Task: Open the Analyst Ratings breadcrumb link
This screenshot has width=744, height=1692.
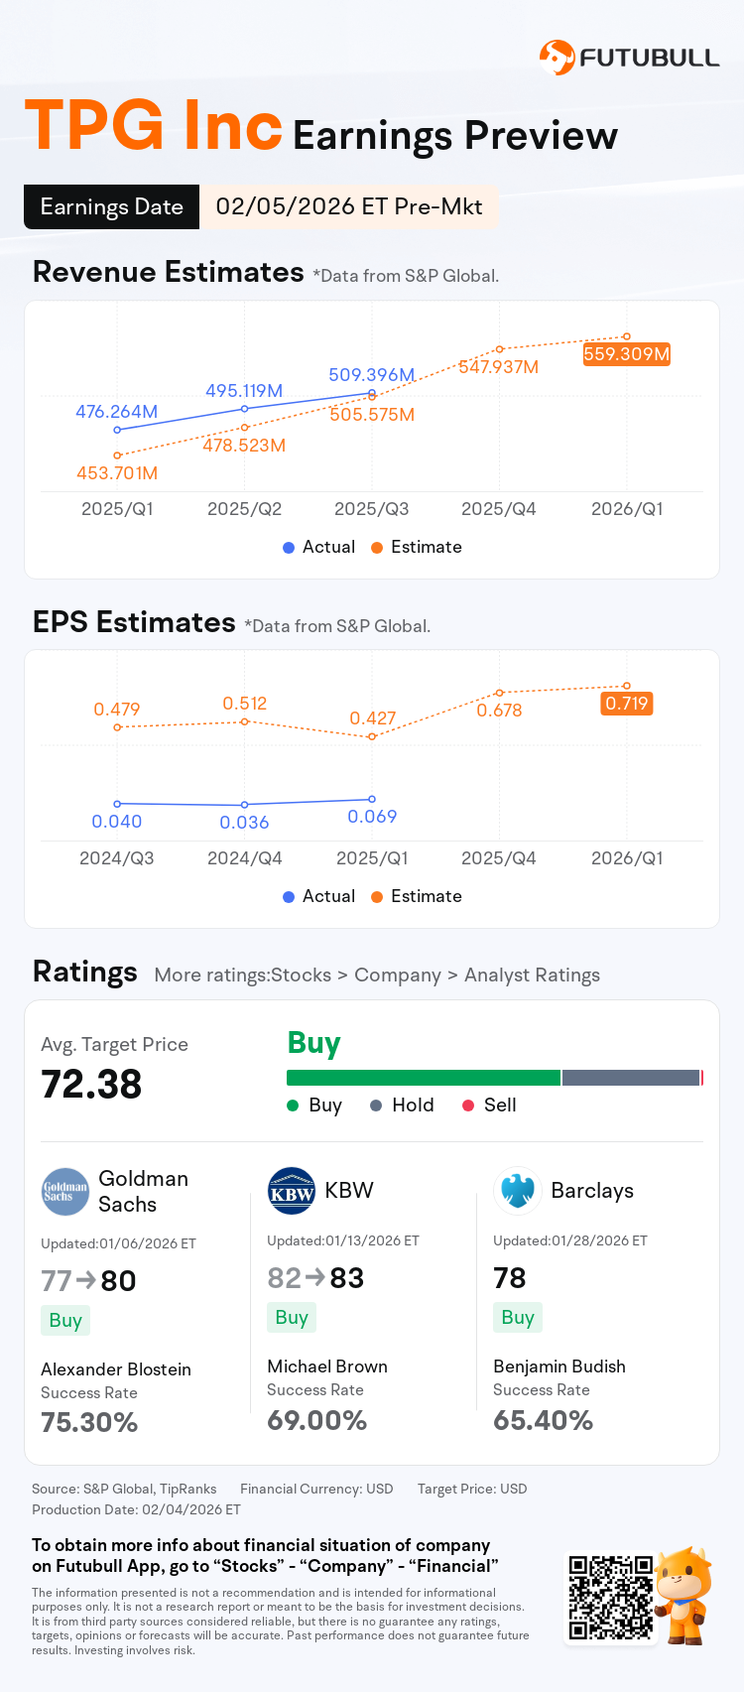Action: 532,976
